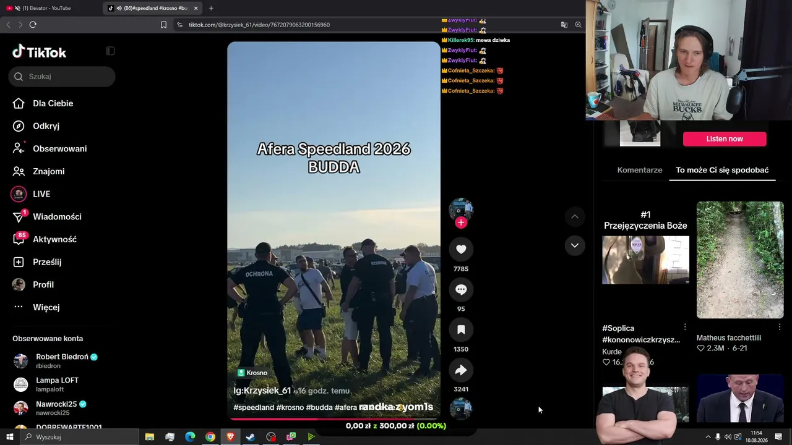Show hidden system tray icons

click(708, 437)
